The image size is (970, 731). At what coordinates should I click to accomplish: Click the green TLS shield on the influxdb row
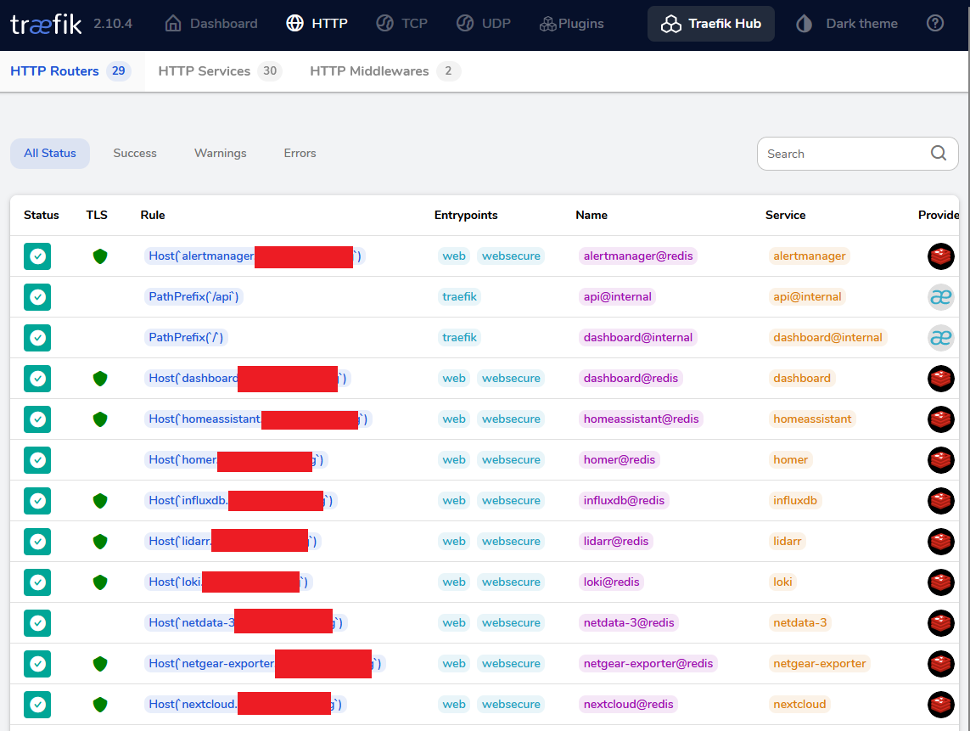(100, 500)
